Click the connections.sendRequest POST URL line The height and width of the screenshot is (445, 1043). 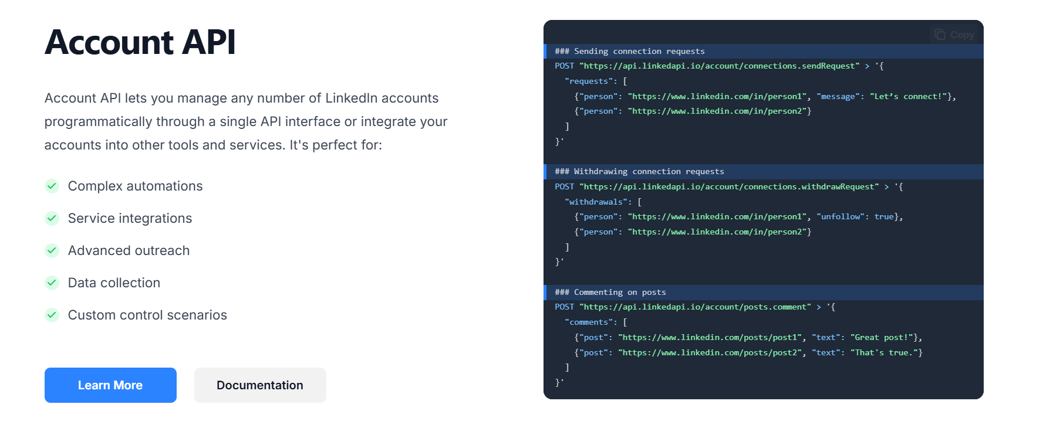tap(719, 66)
